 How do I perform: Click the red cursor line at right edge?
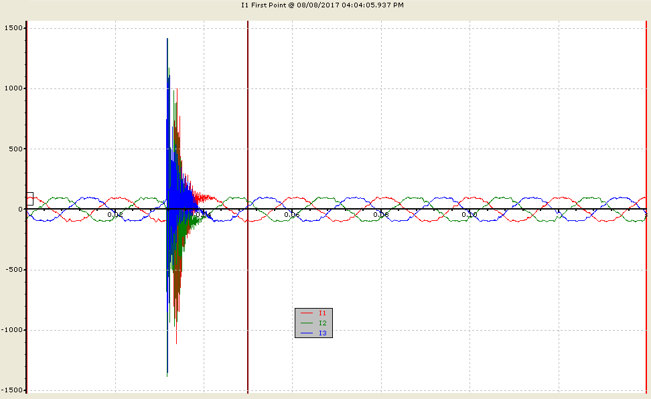click(646, 207)
